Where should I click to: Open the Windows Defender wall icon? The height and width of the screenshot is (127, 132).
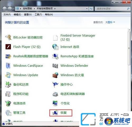pyautogui.click(x=55, y=66)
